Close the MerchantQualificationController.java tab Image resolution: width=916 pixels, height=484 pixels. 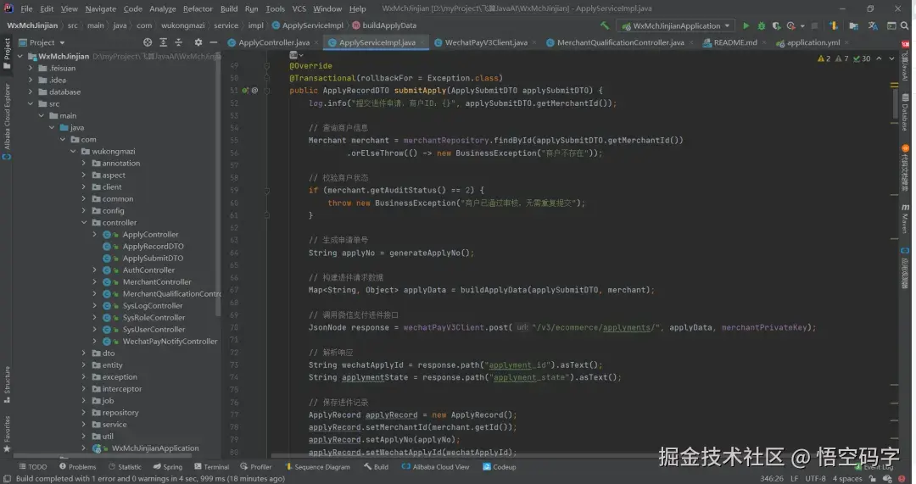pos(691,42)
